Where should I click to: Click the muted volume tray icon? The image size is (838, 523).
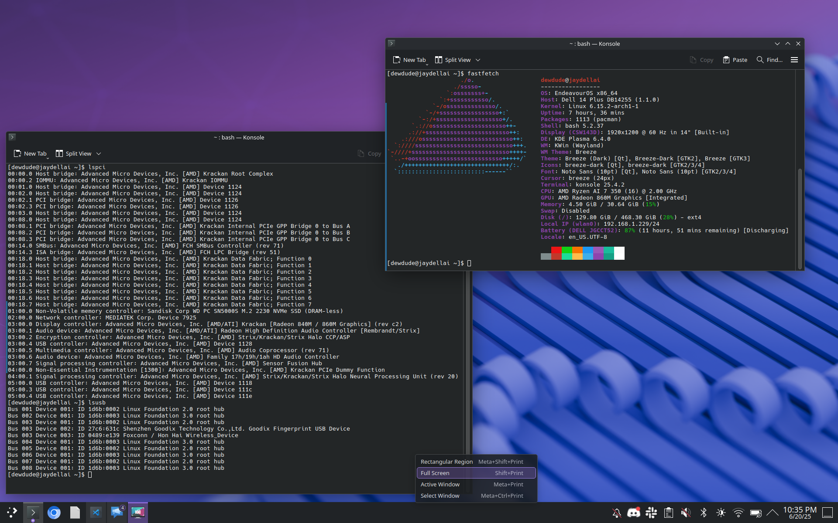point(686,513)
